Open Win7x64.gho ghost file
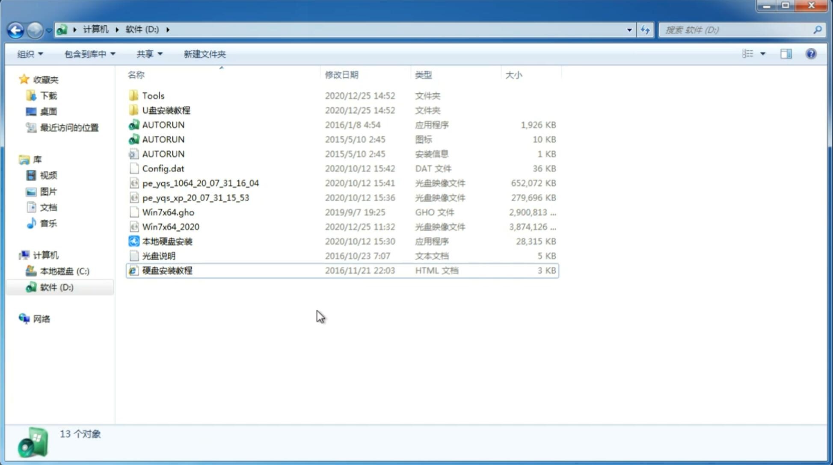Image resolution: width=833 pixels, height=465 pixels. [x=168, y=212]
